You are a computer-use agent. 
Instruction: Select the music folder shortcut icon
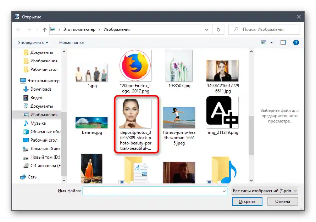coord(222,170)
